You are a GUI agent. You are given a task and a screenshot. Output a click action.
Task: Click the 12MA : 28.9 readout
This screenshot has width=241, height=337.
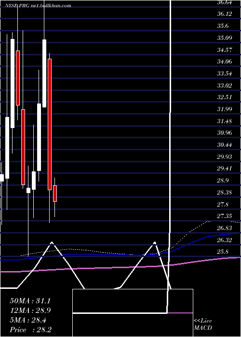click(30, 311)
